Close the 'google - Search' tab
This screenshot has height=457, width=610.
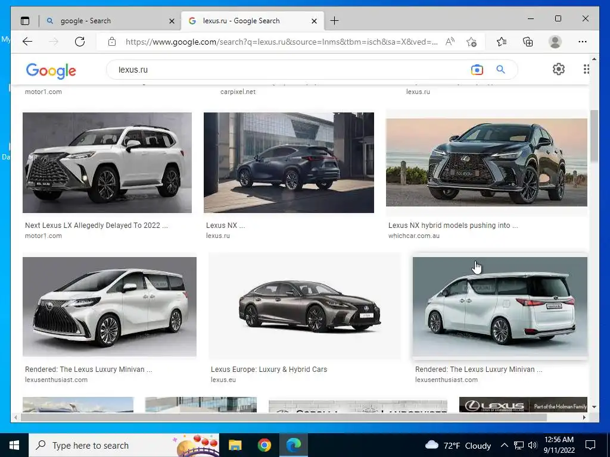tap(172, 21)
